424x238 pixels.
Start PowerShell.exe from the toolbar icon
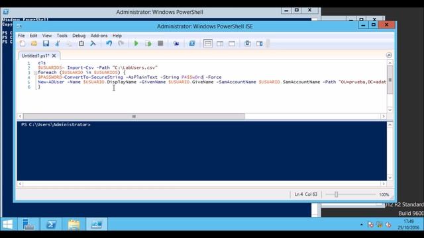point(192,44)
